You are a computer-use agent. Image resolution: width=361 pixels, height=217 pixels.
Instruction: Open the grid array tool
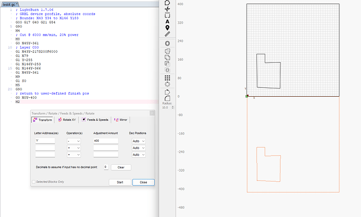[x=167, y=78]
